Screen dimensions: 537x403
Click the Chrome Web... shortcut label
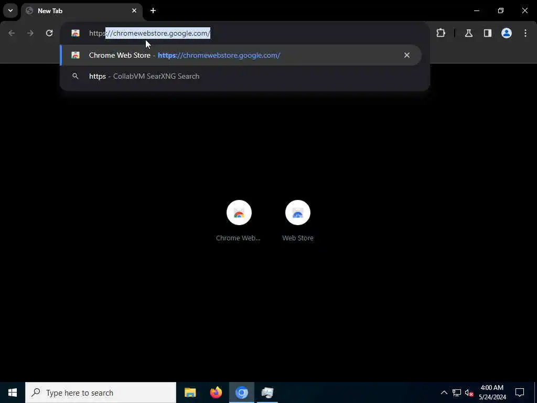click(x=239, y=238)
